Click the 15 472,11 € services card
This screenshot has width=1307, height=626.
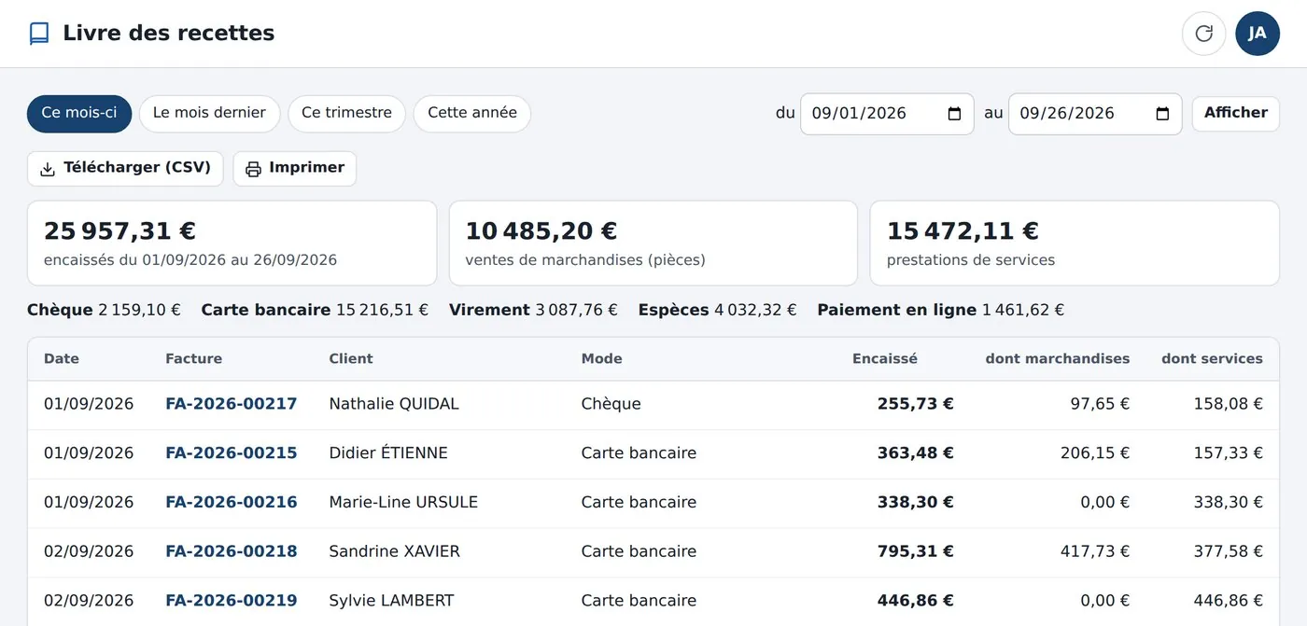coord(1075,243)
